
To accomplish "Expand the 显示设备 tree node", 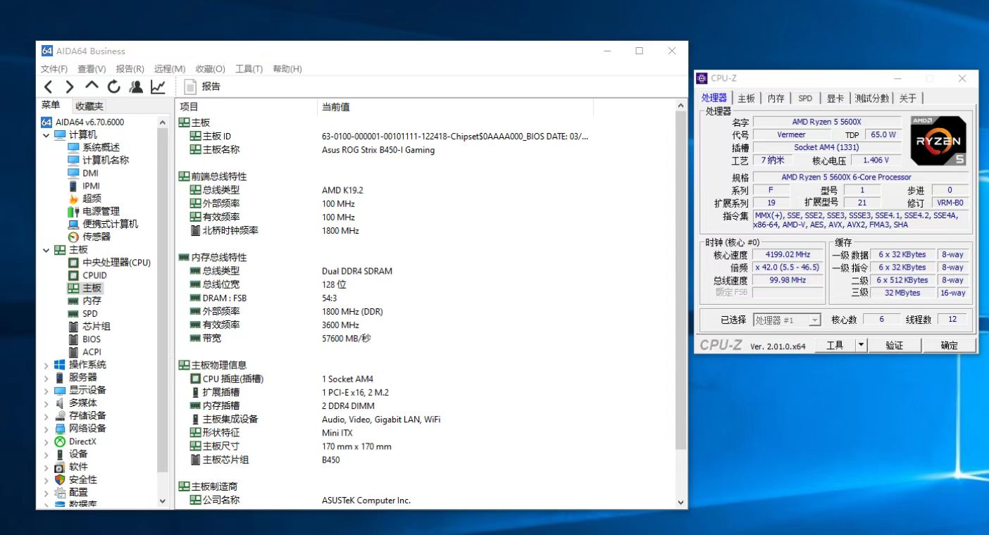I will click(46, 390).
